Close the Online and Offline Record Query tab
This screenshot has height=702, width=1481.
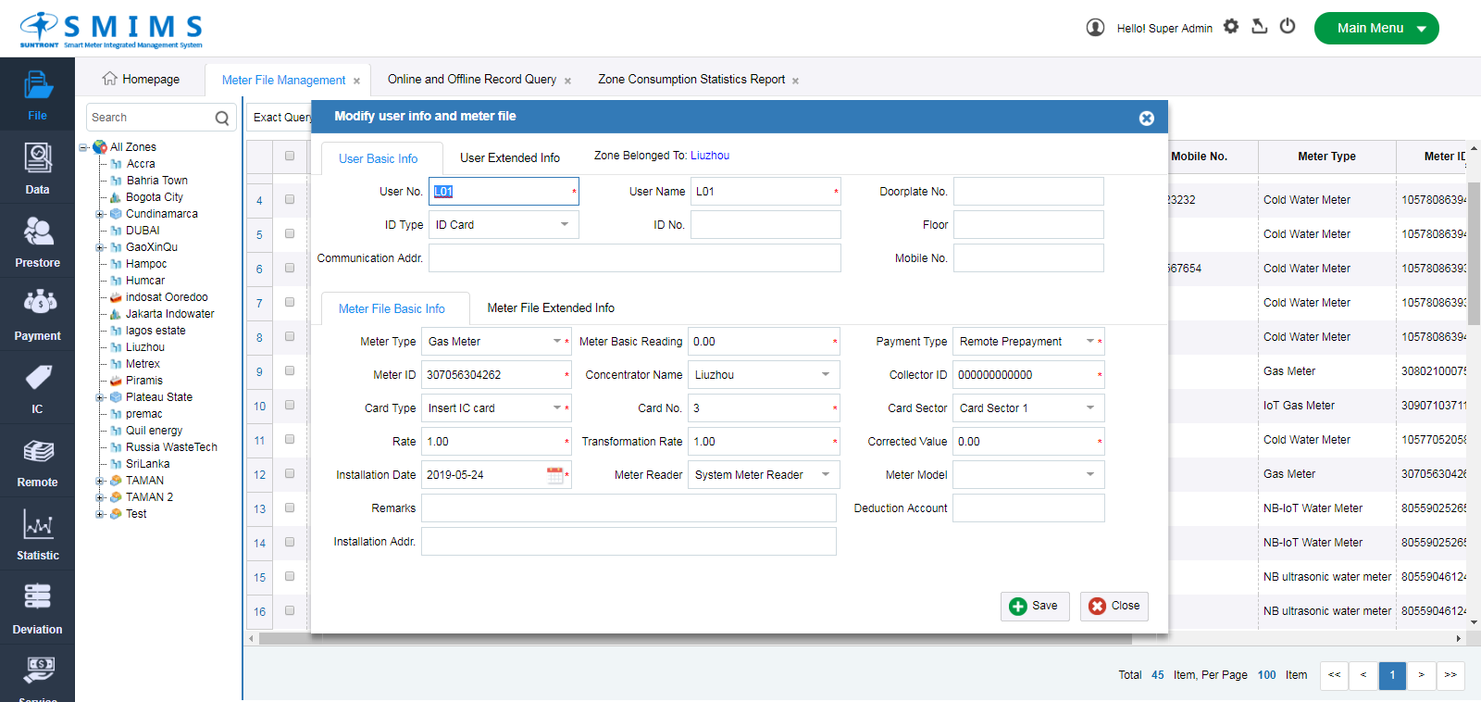(x=567, y=81)
